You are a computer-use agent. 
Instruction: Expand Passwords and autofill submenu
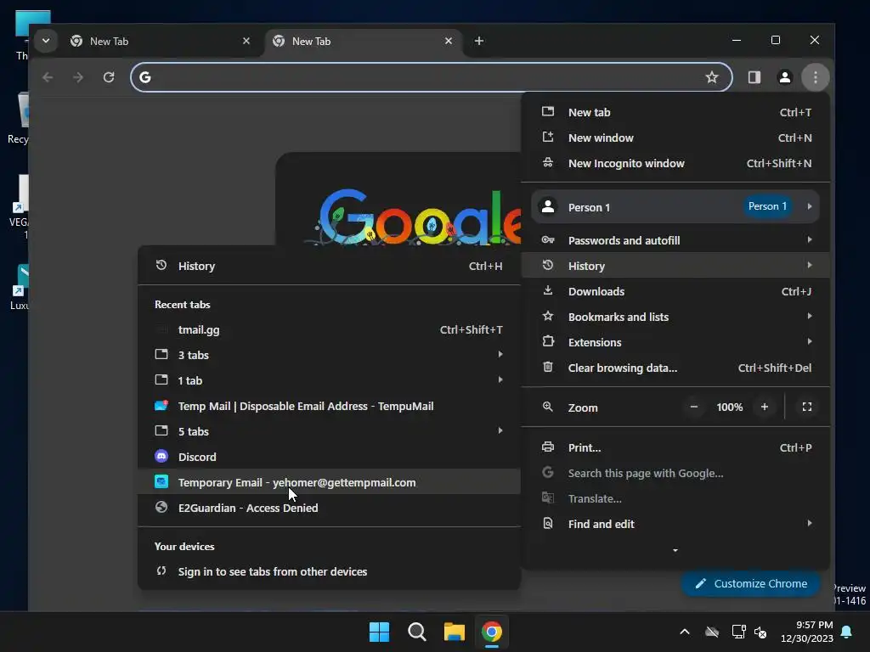point(675,240)
